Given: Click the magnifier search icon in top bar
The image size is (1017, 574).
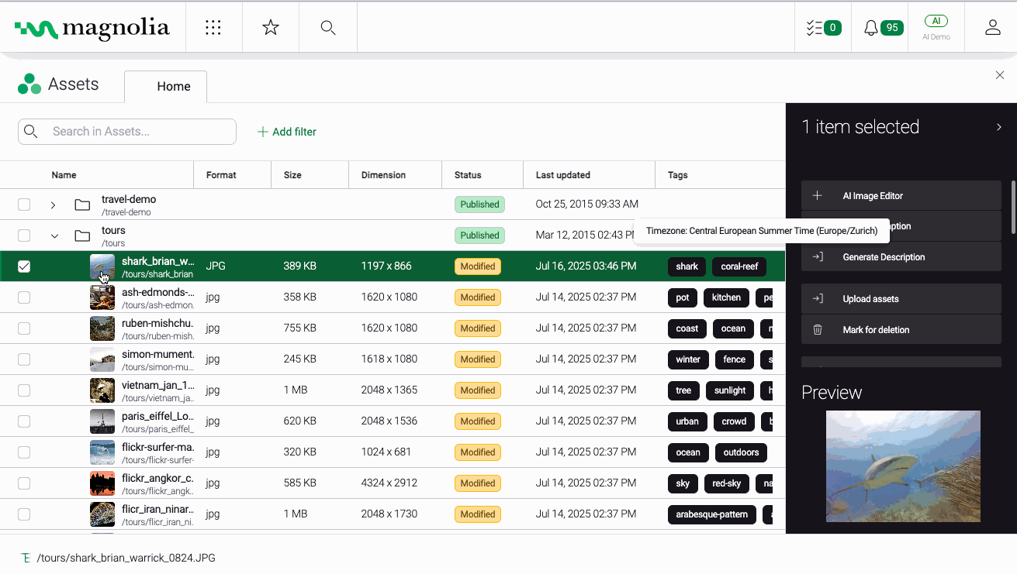Looking at the screenshot, I should click(328, 28).
